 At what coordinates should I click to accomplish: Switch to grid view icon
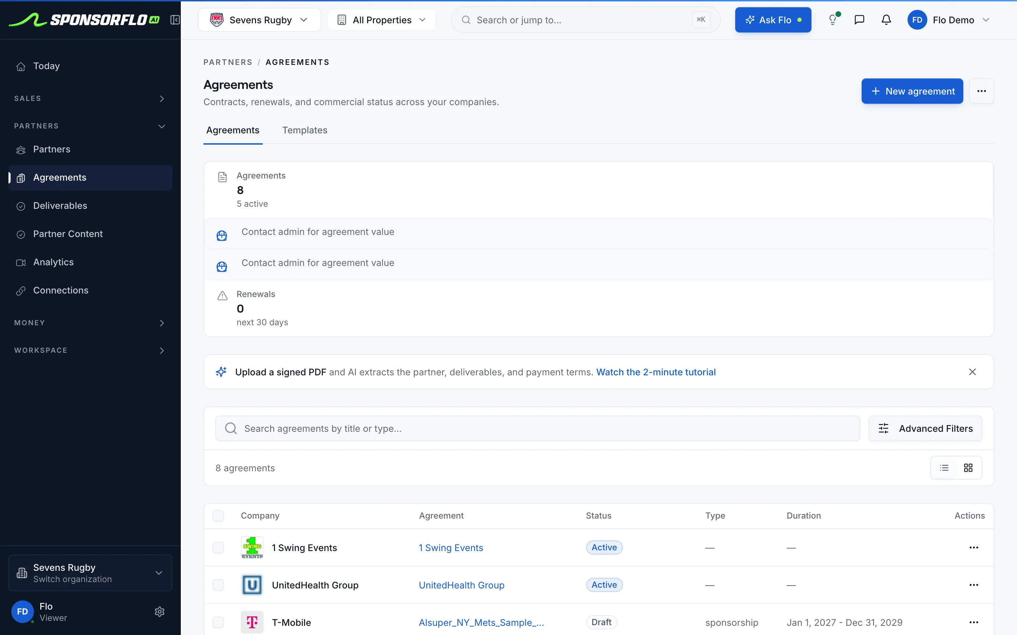coord(968,468)
